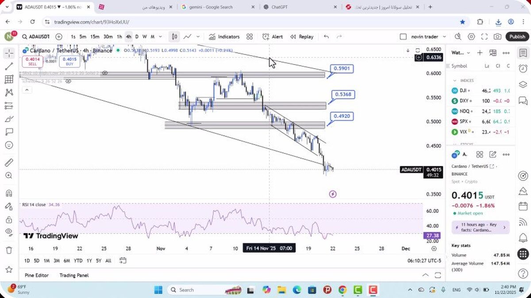Select the trend line drawing tool
Viewport: 531px width, 298px height.
pos(9,66)
